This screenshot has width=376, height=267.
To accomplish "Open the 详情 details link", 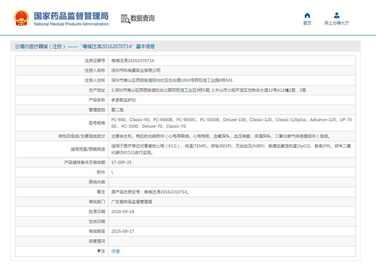I will [x=115, y=251].
